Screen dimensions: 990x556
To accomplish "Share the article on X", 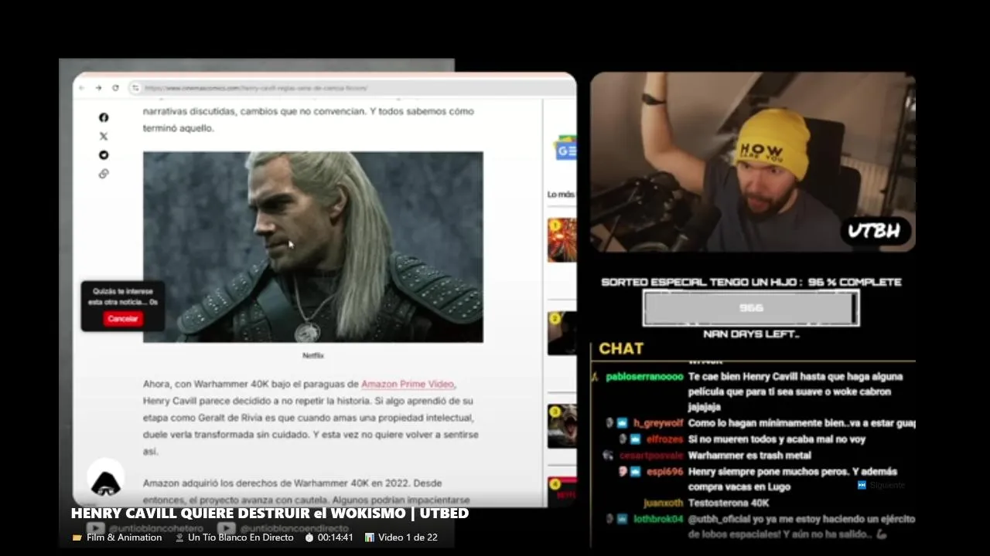I will click(x=104, y=136).
